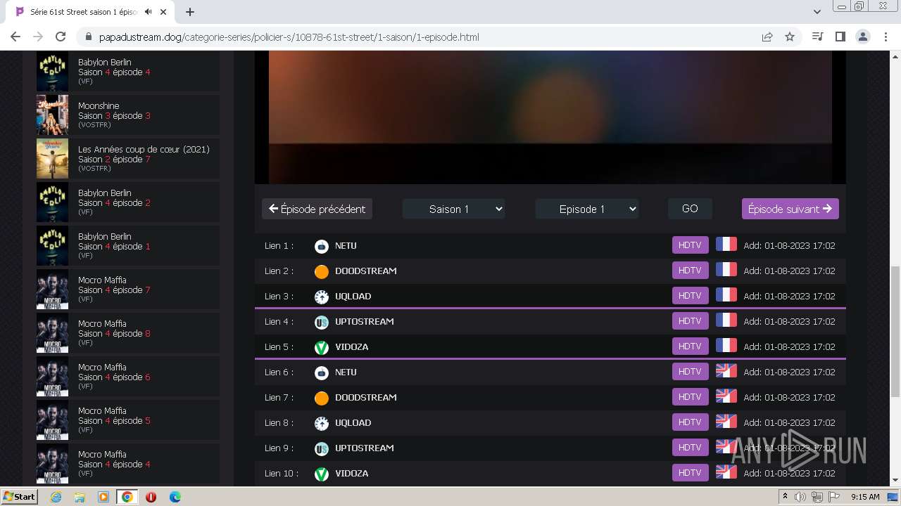Open the Episode 1 dropdown
This screenshot has height=506, width=901.
pyautogui.click(x=587, y=209)
